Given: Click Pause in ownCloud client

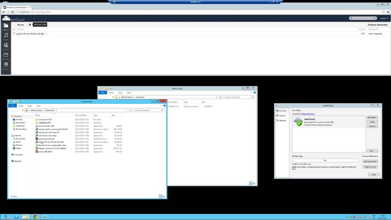Looking at the screenshot, I should coord(372,122).
